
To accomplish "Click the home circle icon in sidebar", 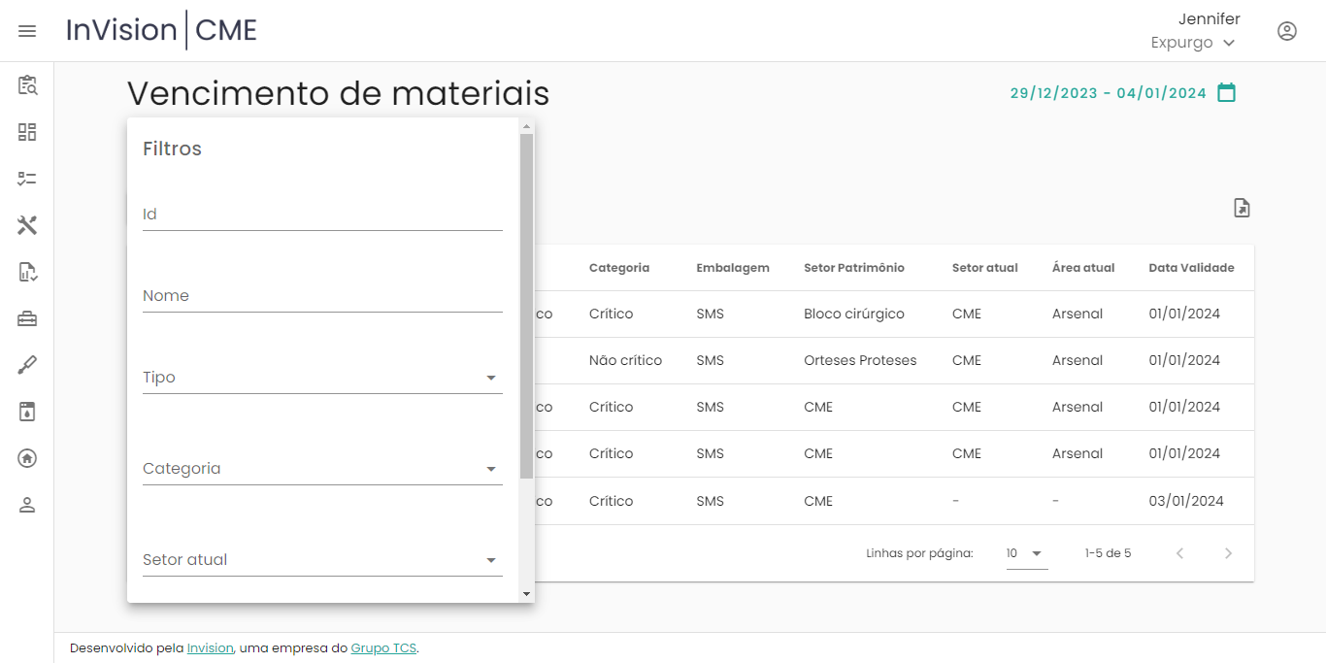I will click(x=27, y=458).
